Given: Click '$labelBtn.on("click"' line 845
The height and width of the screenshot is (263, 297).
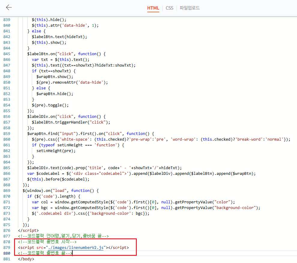Looking at the screenshot, I should pos(66,54).
